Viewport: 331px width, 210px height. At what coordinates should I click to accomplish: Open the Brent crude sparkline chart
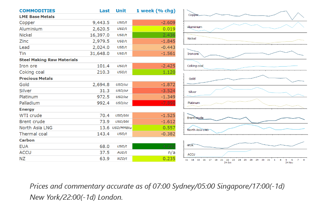(245, 118)
